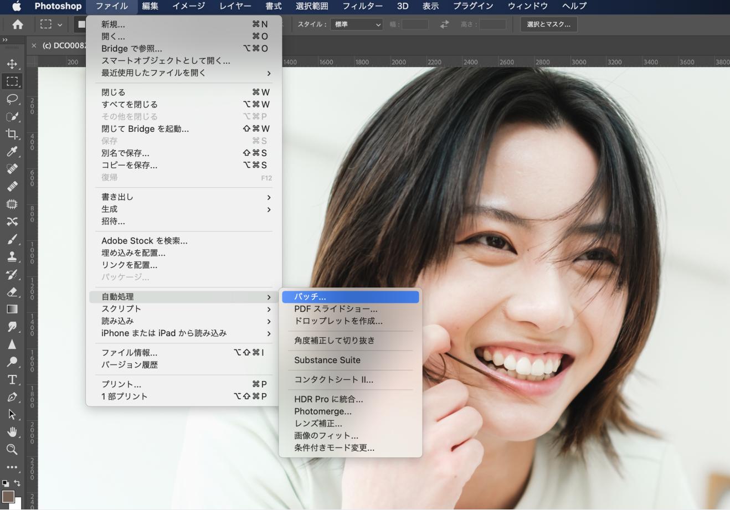730x510 pixels.
Task: Open the スタイル (Style) dropdown in options bar
Action: [356, 24]
